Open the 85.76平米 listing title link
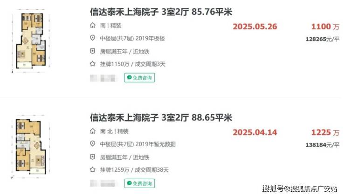This screenshot has height=196, width=345. pyautogui.click(x=161, y=12)
